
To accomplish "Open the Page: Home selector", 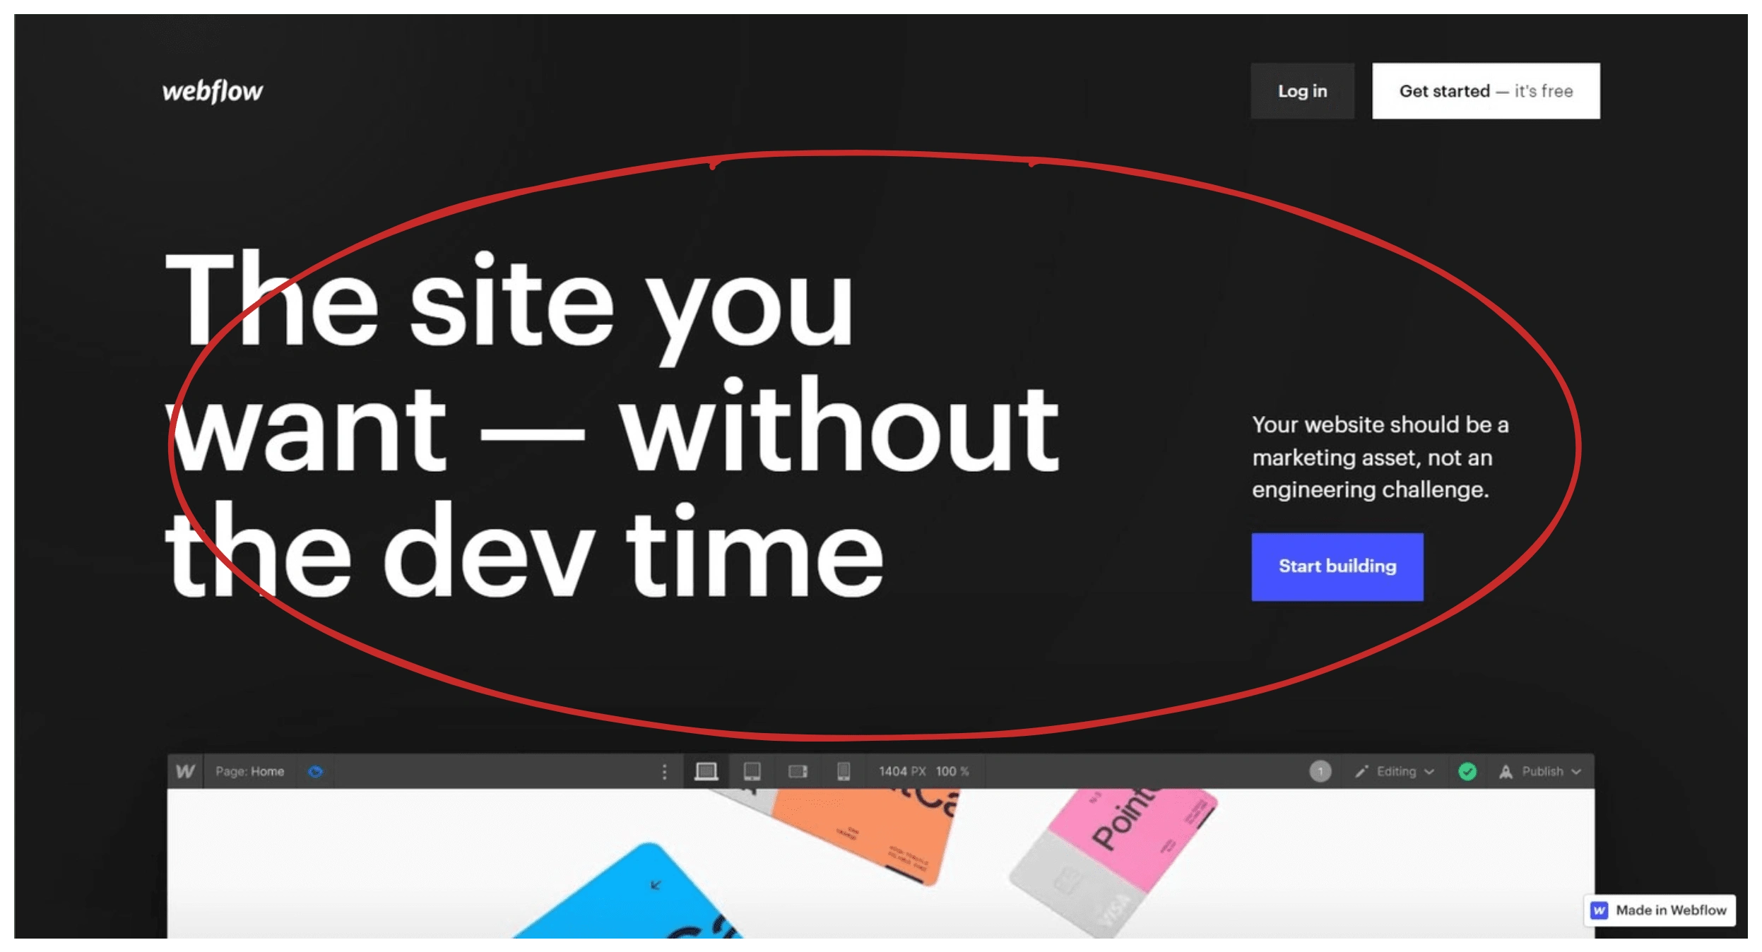I will tap(249, 771).
